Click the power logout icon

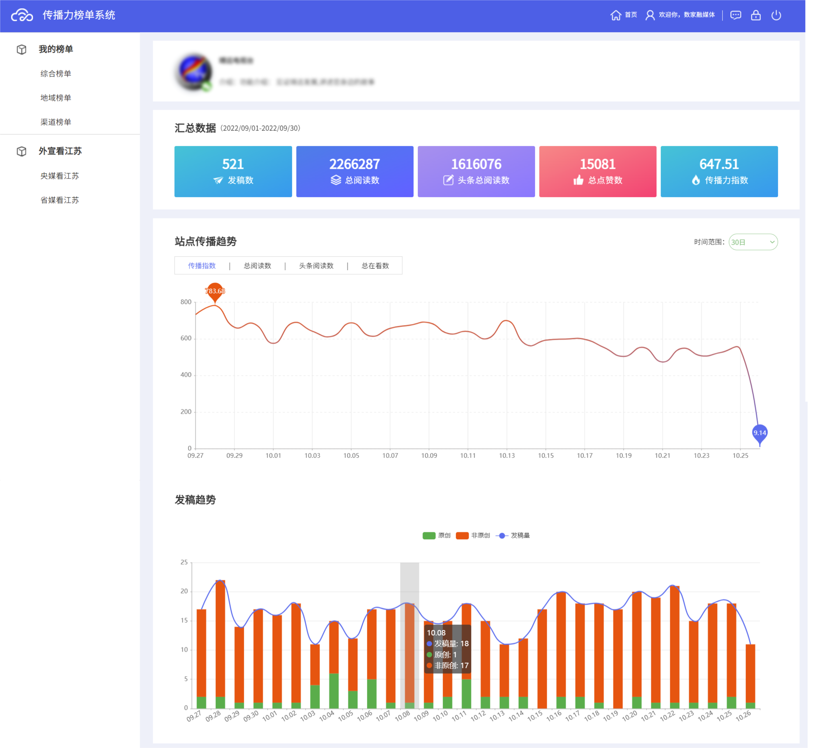click(x=776, y=15)
